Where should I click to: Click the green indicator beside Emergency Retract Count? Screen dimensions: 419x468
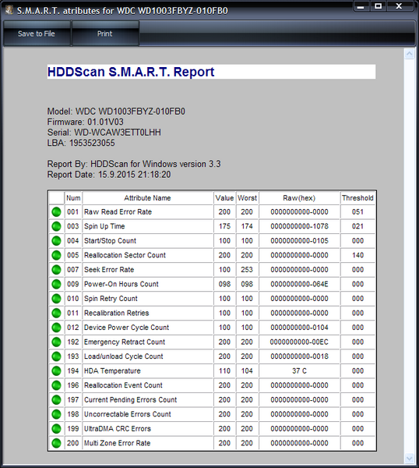56,342
